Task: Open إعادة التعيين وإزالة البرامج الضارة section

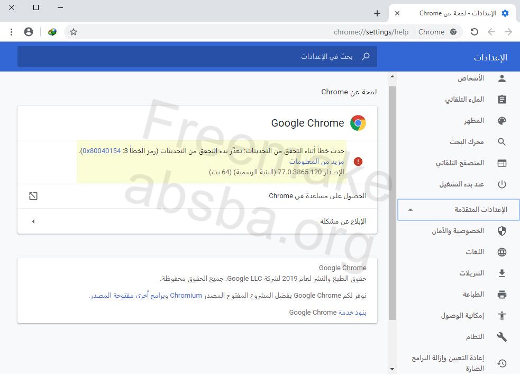Action: pos(448,363)
